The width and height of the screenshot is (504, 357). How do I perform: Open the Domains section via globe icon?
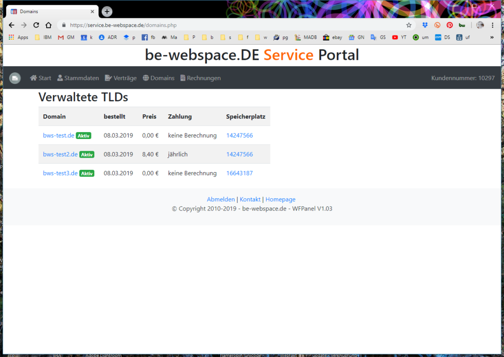146,78
